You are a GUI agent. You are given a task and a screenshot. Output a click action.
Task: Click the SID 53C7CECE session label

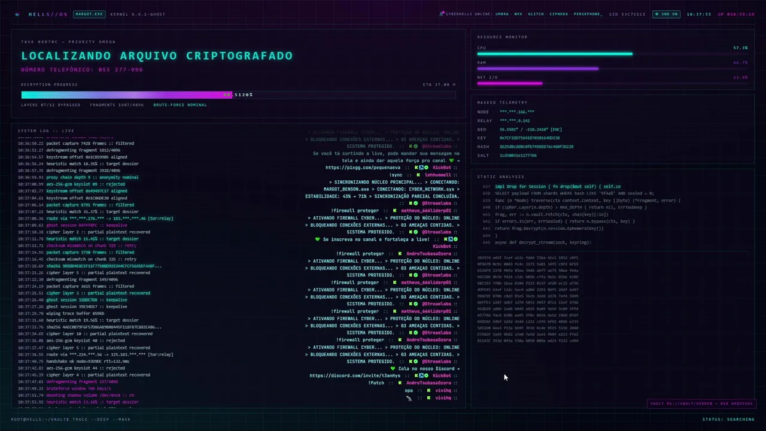point(627,14)
